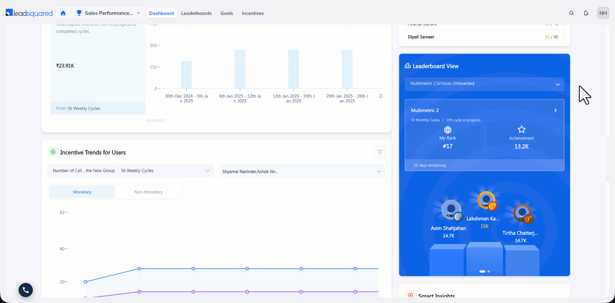Image resolution: width=615 pixels, height=303 pixels.
Task: Go to the home icon
Action: point(63,13)
